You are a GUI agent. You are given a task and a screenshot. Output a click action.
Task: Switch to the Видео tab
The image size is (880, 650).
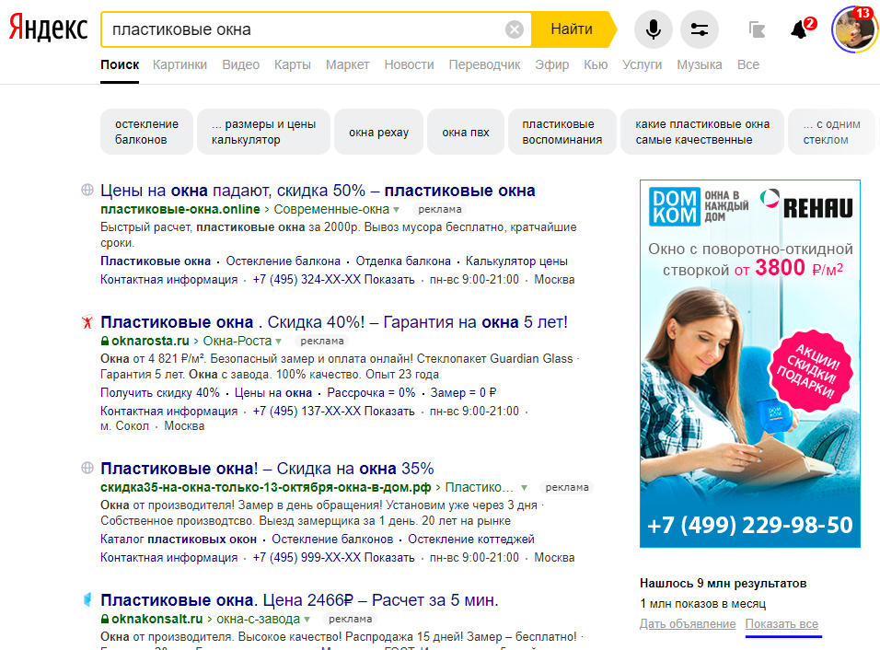coord(241,64)
